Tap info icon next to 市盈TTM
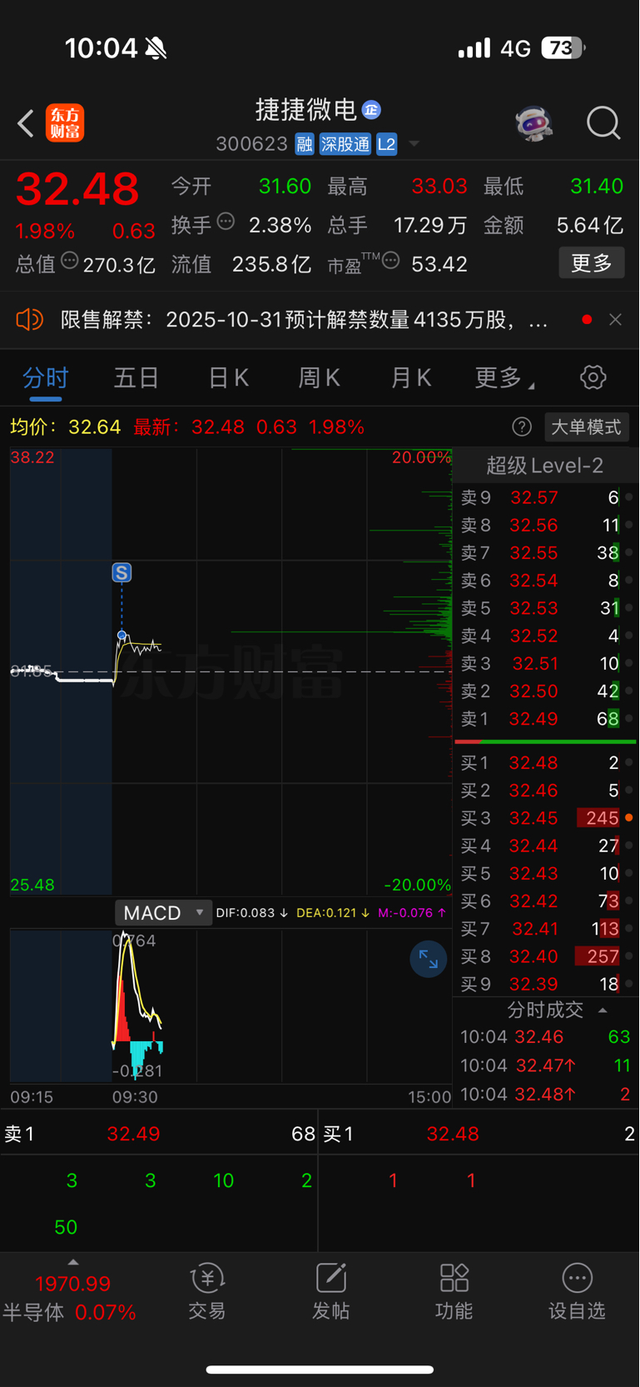 390,261
